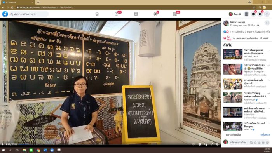Open the post options three-dot menu

tap(267, 23)
